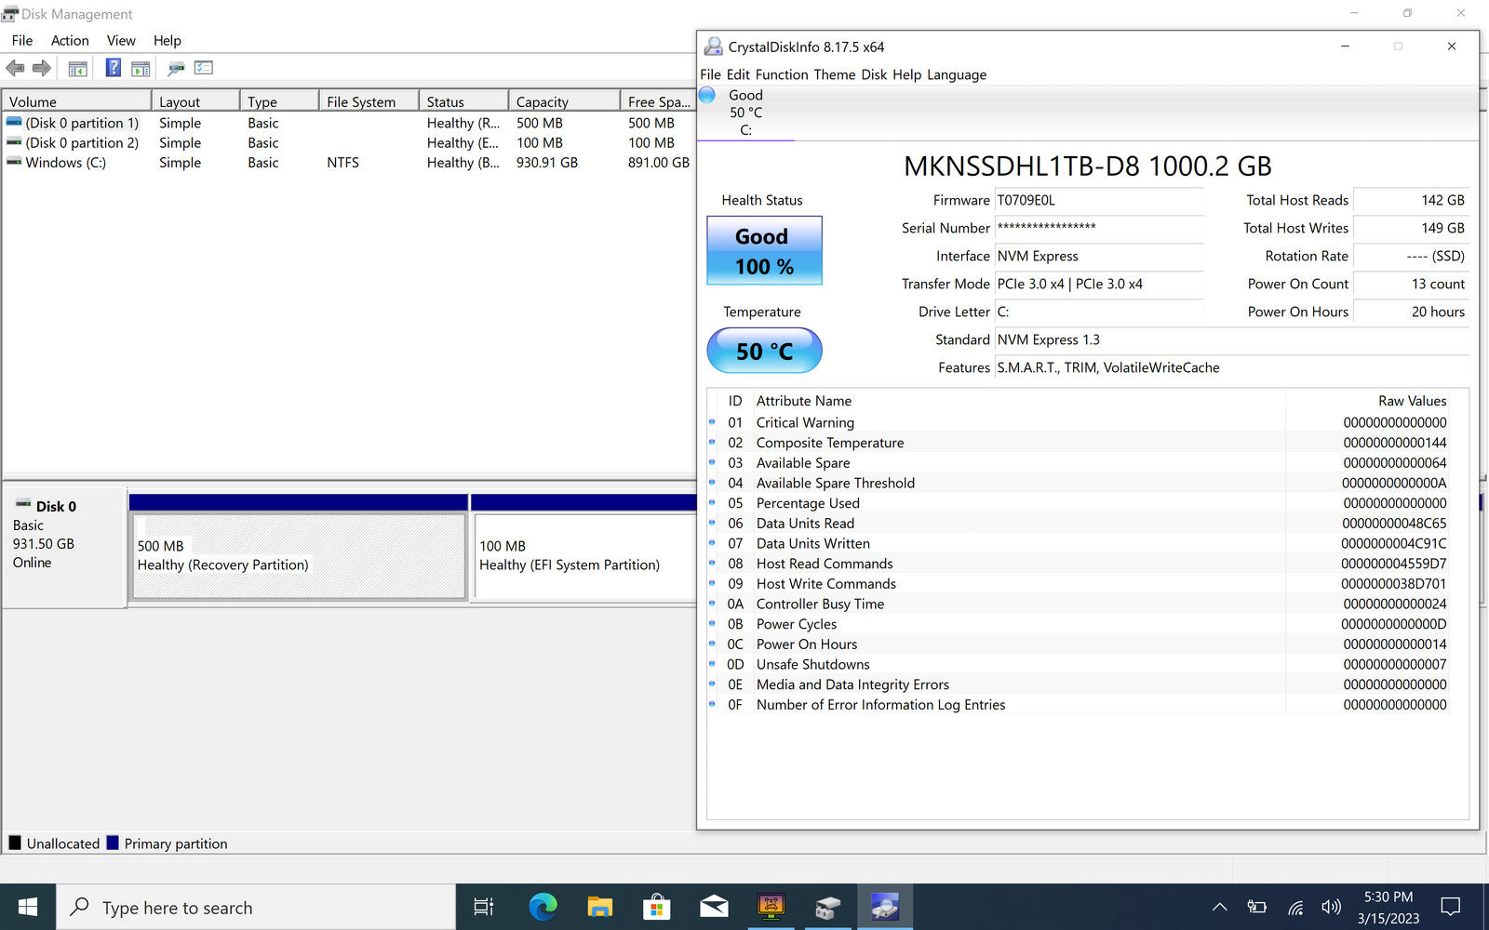Open Task View on the taskbar

tap(484, 907)
